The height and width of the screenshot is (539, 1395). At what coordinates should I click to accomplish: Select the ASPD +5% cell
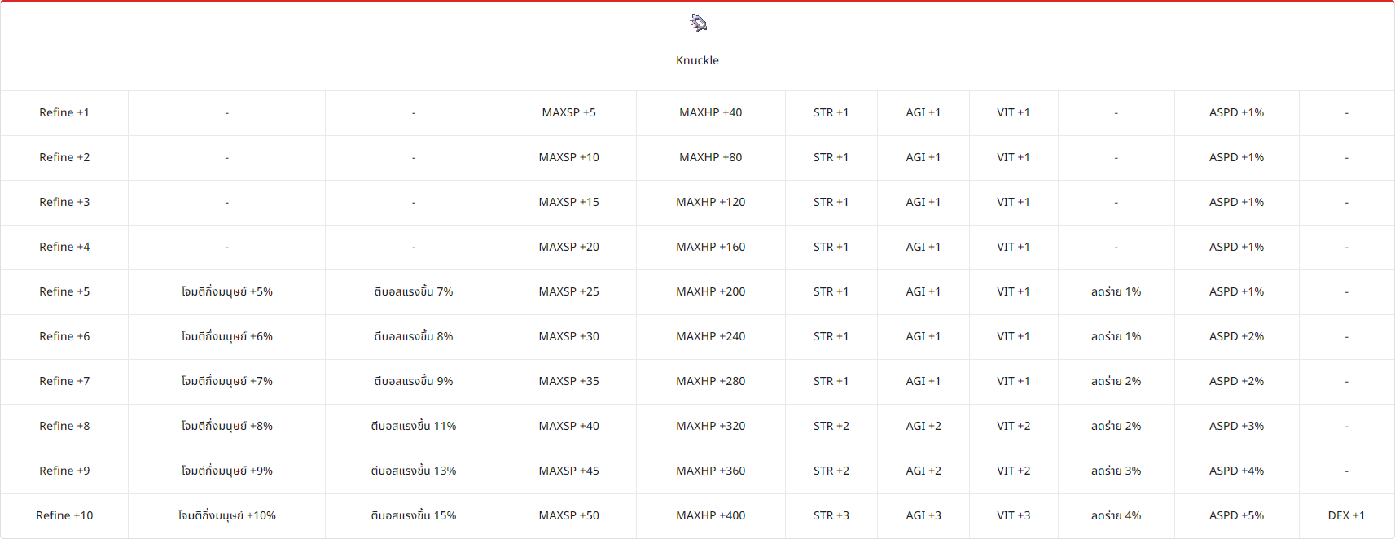pyautogui.click(x=1236, y=515)
